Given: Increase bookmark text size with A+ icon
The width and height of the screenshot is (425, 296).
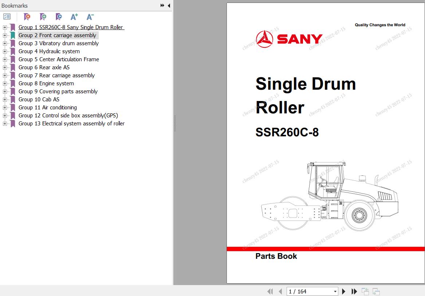Looking at the screenshot, I should point(74,17).
